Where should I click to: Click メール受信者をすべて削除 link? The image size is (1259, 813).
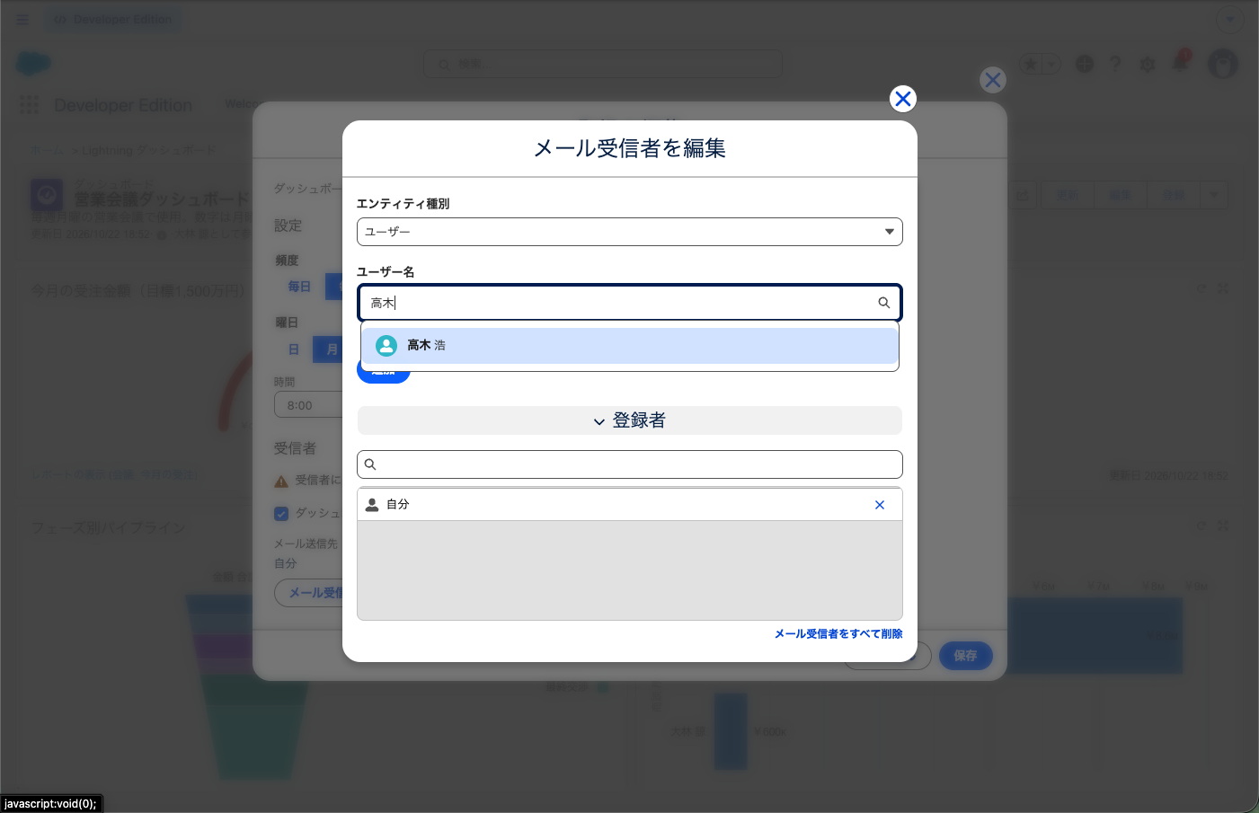(x=838, y=634)
